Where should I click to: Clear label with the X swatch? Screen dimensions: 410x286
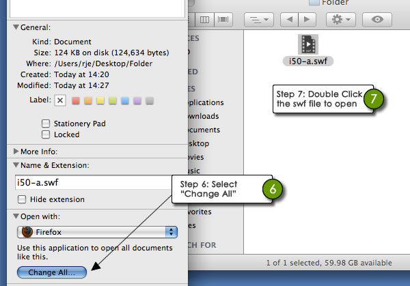coord(60,100)
